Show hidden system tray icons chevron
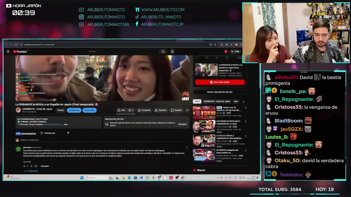The width and height of the screenshot is (351, 197). 217,178
